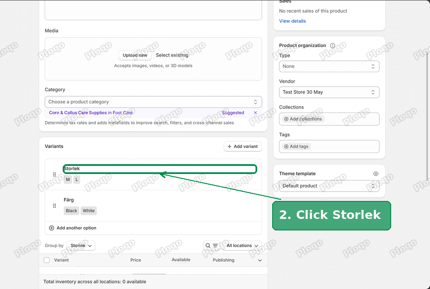This screenshot has width=430, height=289.
Task: Click the Upload new media button
Action: pos(135,55)
